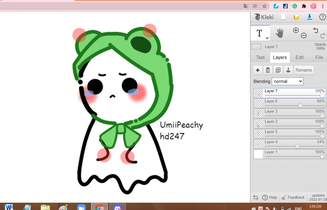Rename the selected layer

304,70
